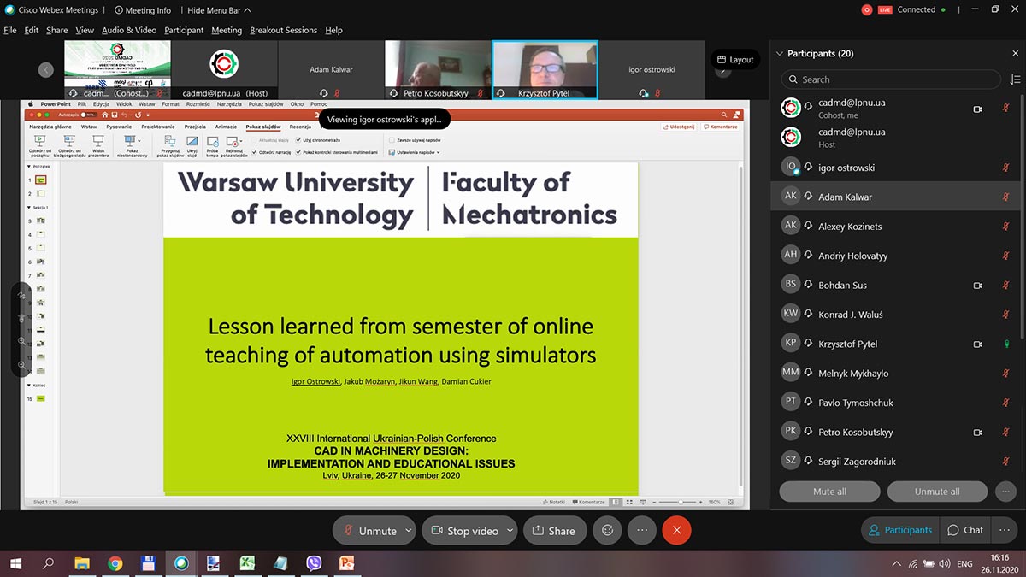
Task: Click the red Leave meeting button
Action: [x=676, y=530]
